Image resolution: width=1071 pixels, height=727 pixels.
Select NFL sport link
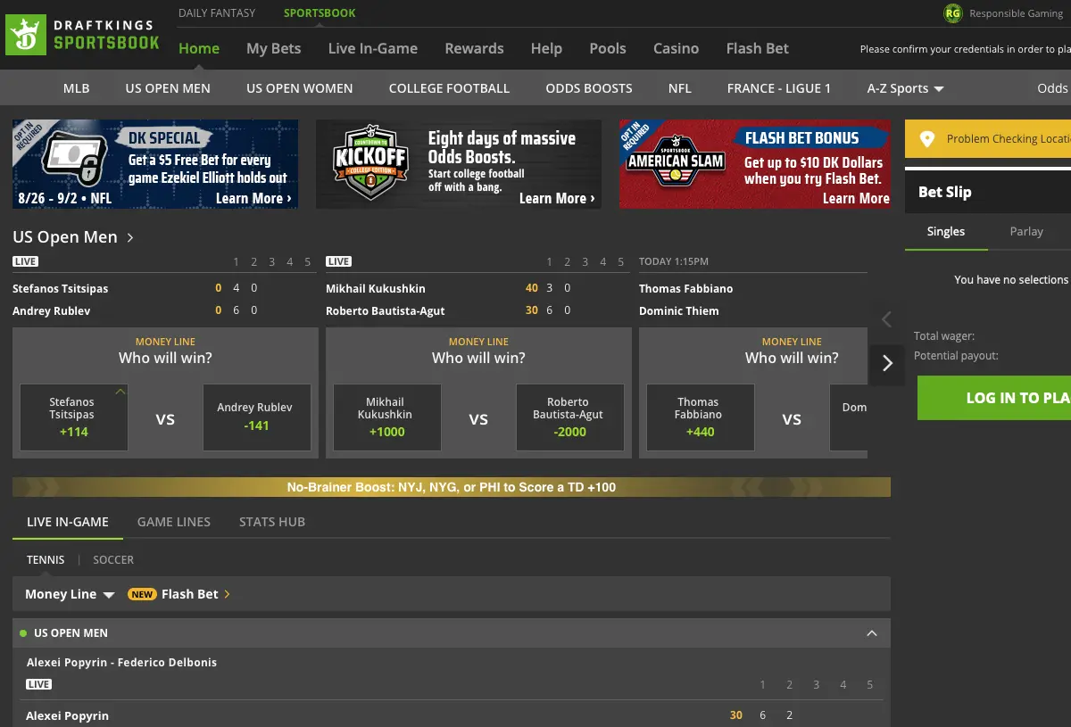click(x=680, y=88)
